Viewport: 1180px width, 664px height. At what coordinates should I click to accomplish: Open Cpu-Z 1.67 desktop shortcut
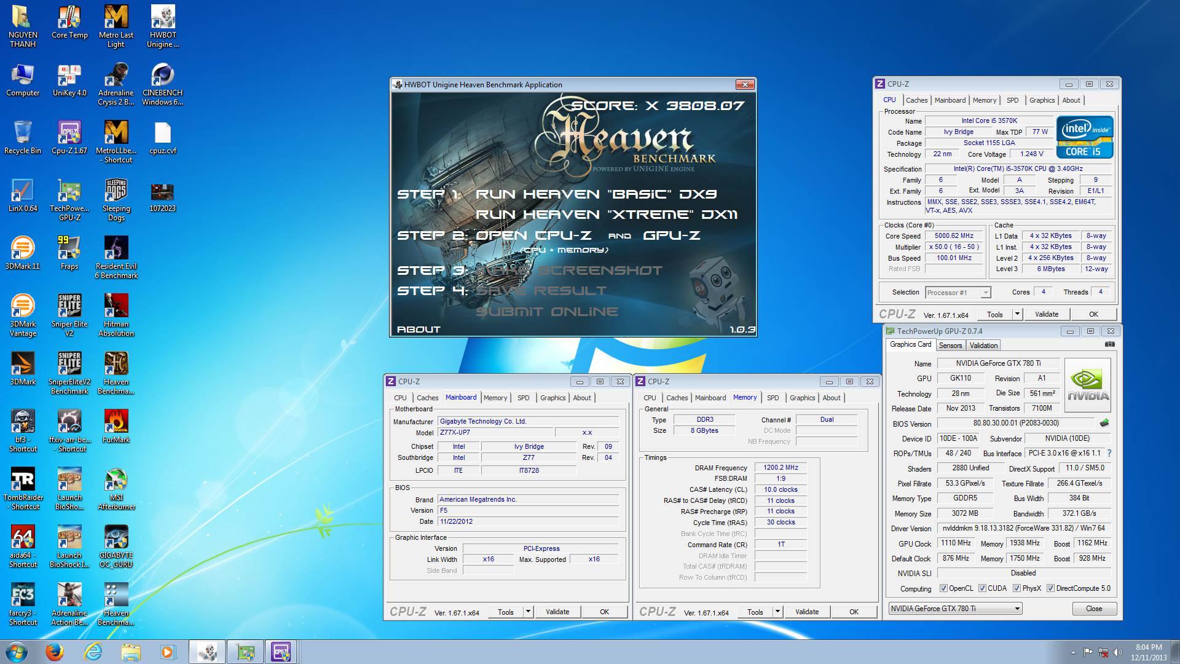click(x=69, y=138)
